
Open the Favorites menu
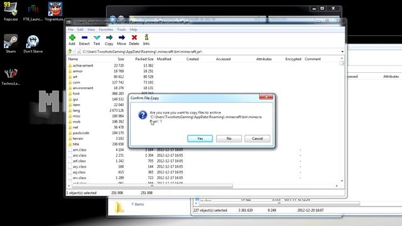click(106, 30)
